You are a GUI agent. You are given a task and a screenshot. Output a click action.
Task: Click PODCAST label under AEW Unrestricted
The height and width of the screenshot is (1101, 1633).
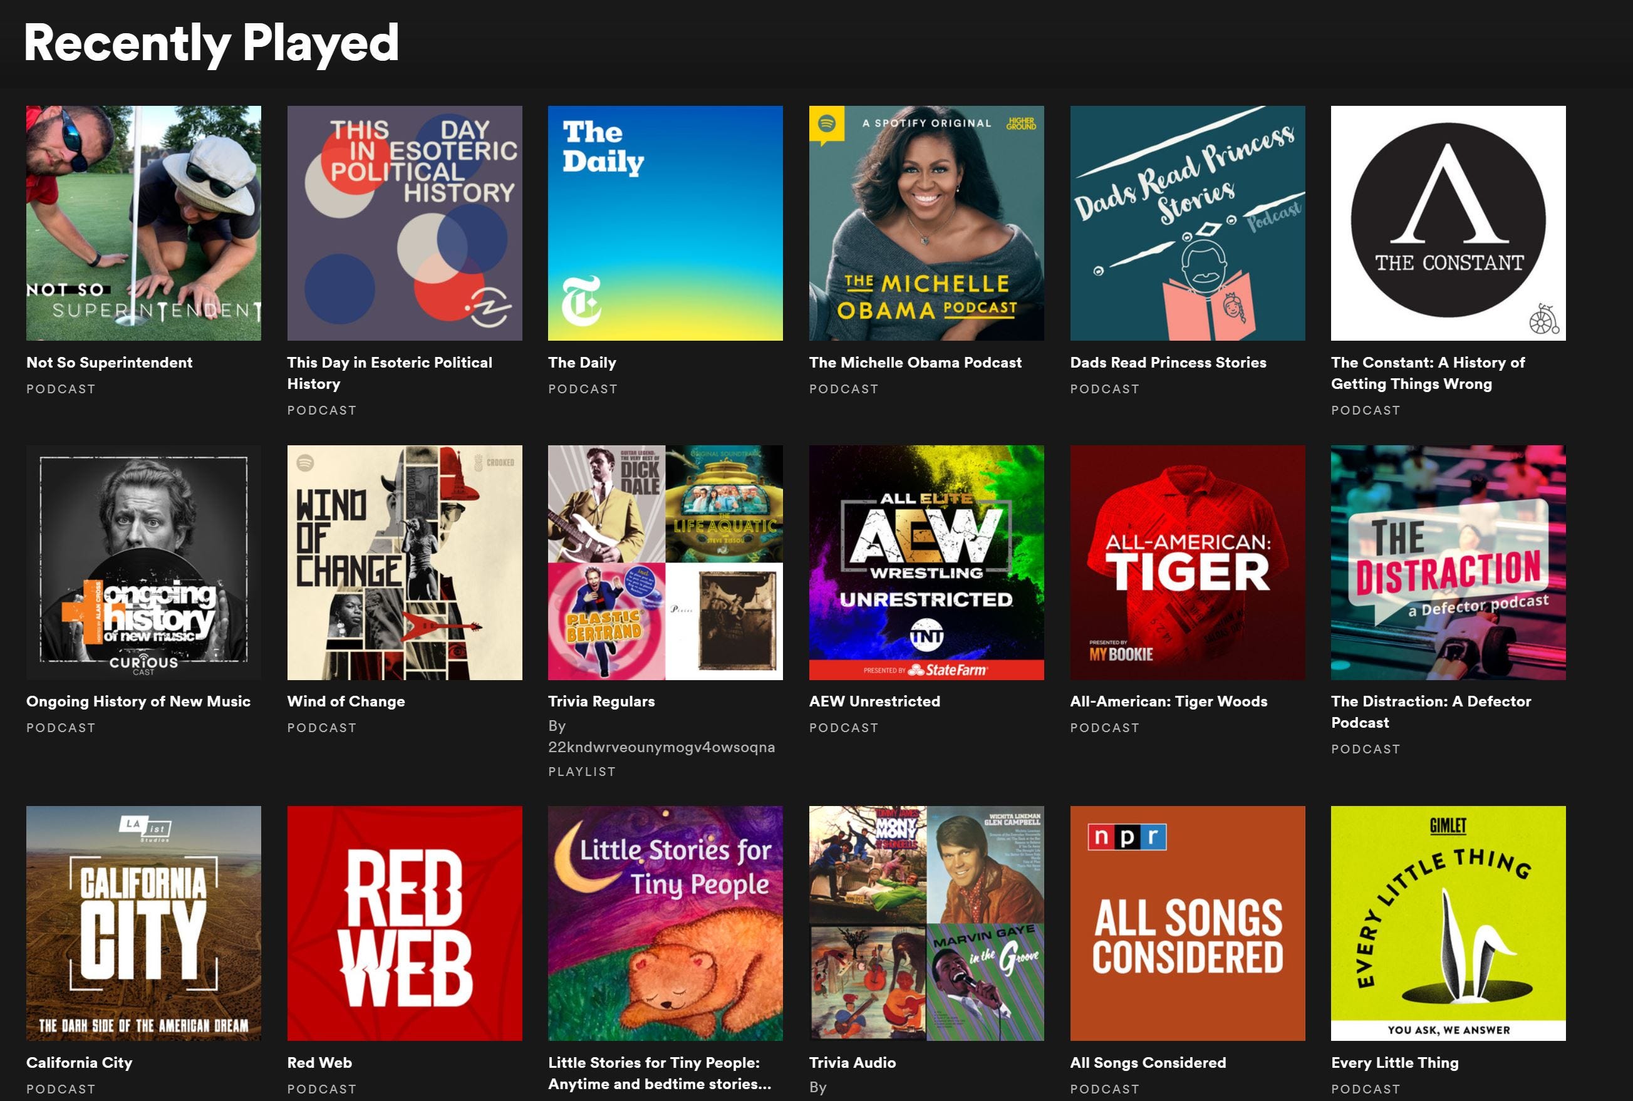click(844, 728)
